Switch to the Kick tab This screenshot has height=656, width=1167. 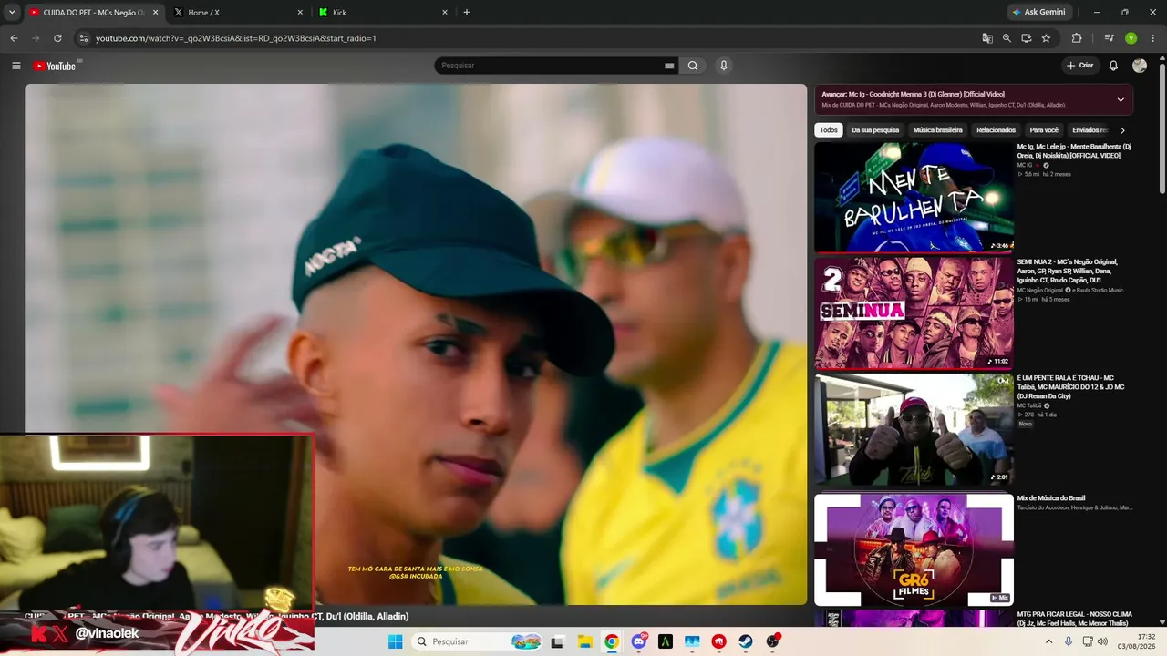click(x=384, y=13)
